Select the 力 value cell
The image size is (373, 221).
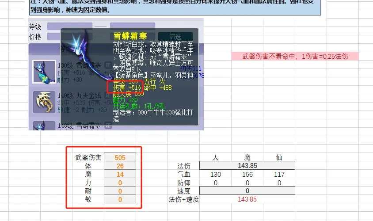pyautogui.click(x=119, y=183)
